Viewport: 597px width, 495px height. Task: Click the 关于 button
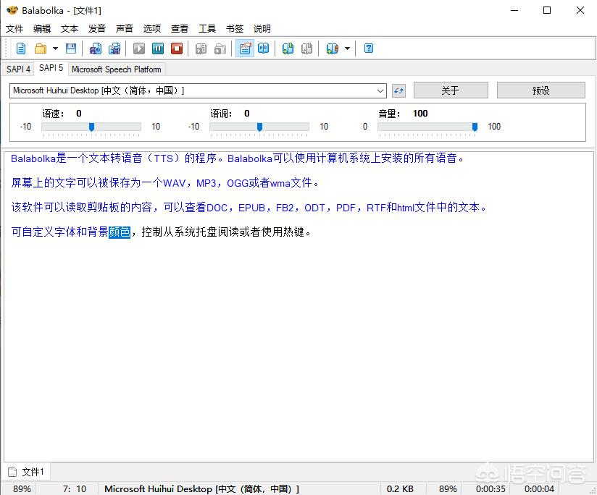pos(450,90)
